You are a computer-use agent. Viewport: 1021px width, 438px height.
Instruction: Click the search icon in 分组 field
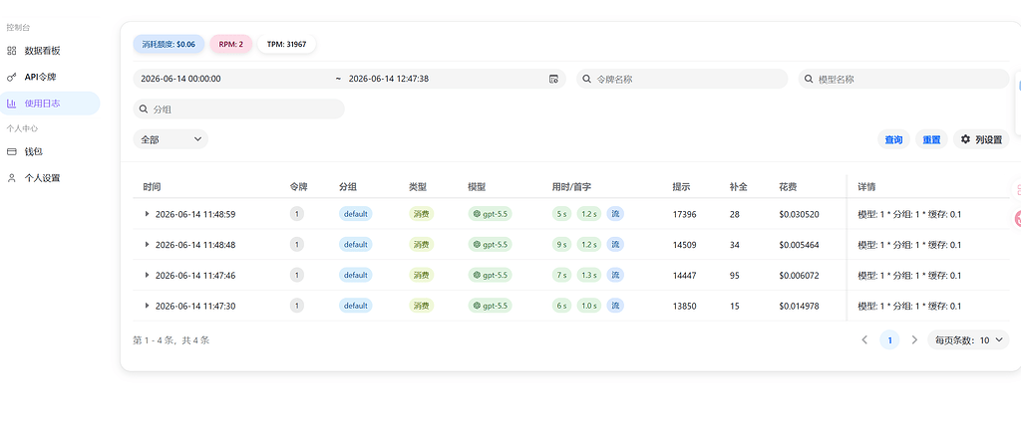click(144, 109)
